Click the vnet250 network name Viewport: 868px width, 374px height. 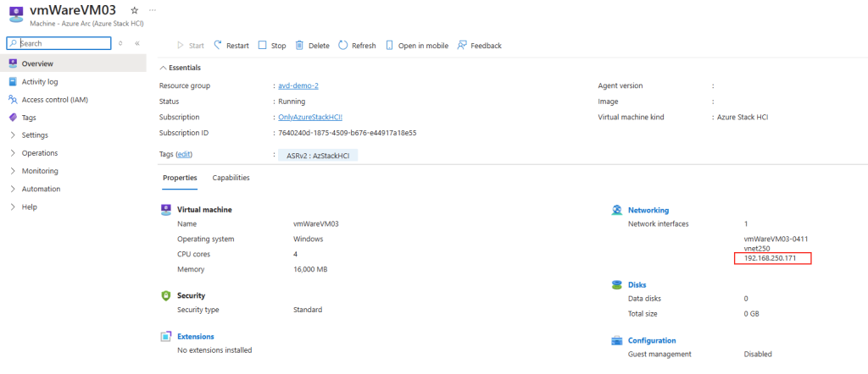point(757,249)
